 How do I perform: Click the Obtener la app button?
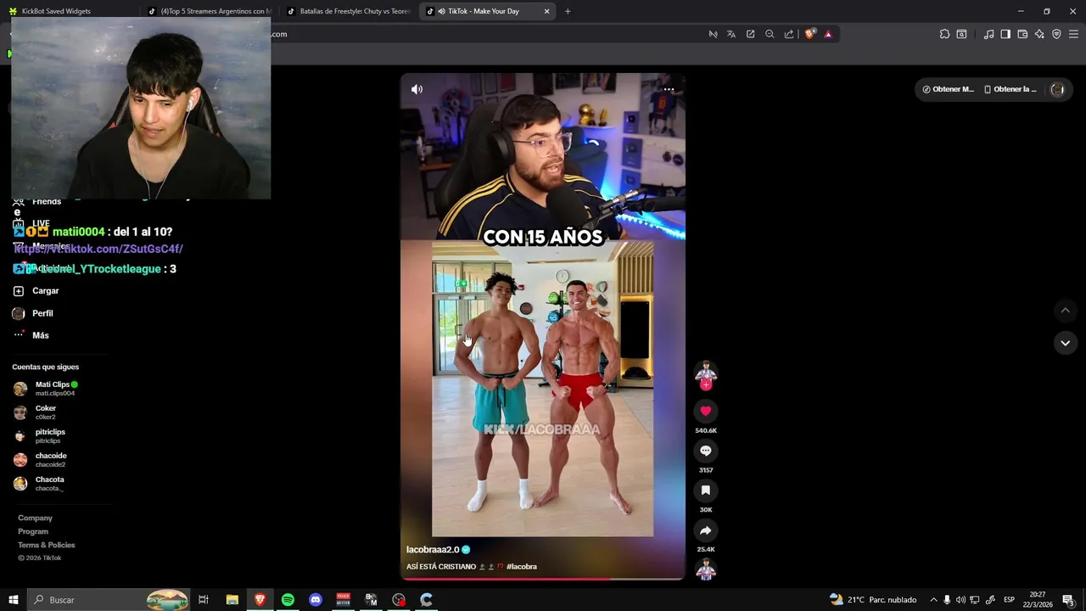(x=1010, y=89)
